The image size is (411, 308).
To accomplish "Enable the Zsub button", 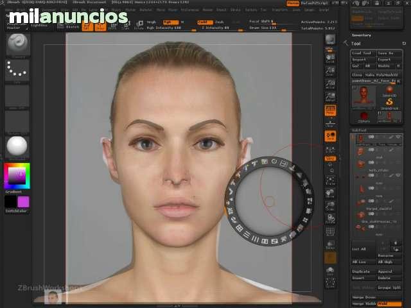I will [x=220, y=22].
